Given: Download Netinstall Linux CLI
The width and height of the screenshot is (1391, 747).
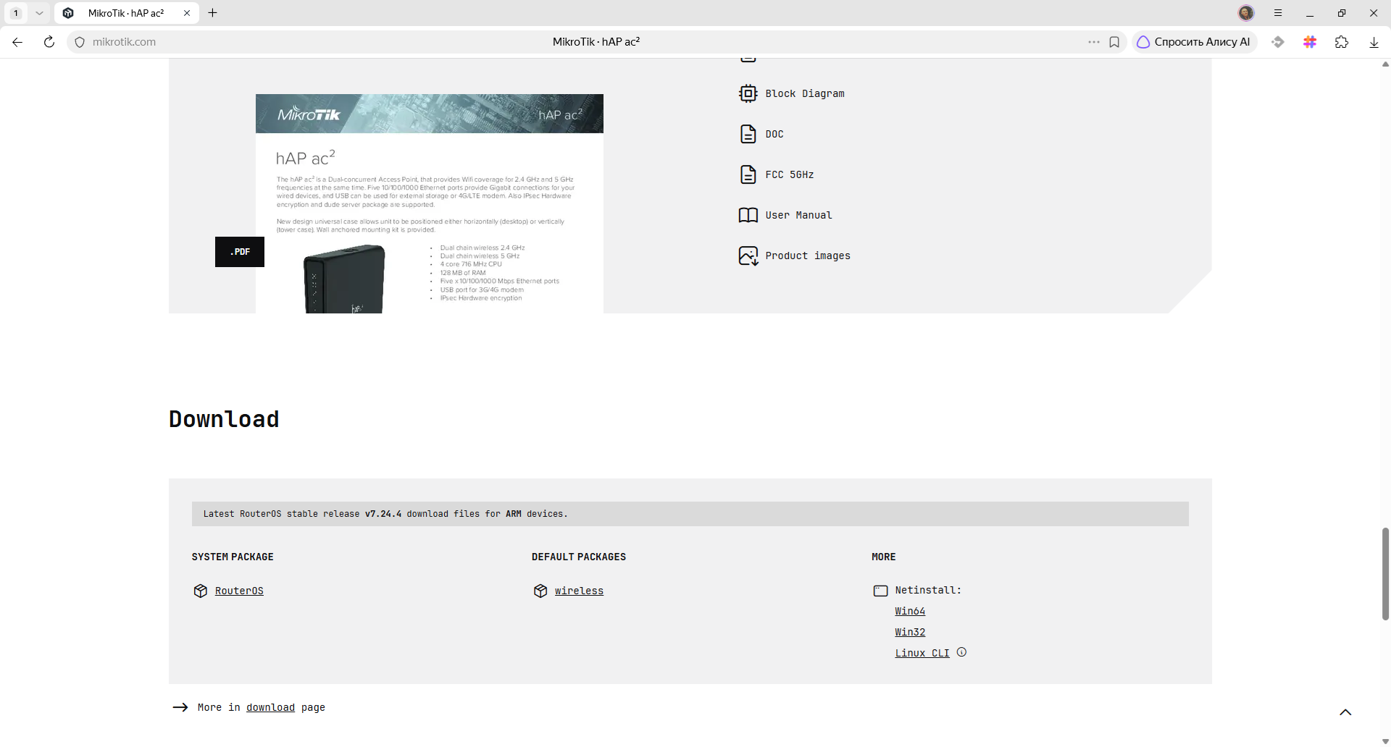Looking at the screenshot, I should point(922,653).
